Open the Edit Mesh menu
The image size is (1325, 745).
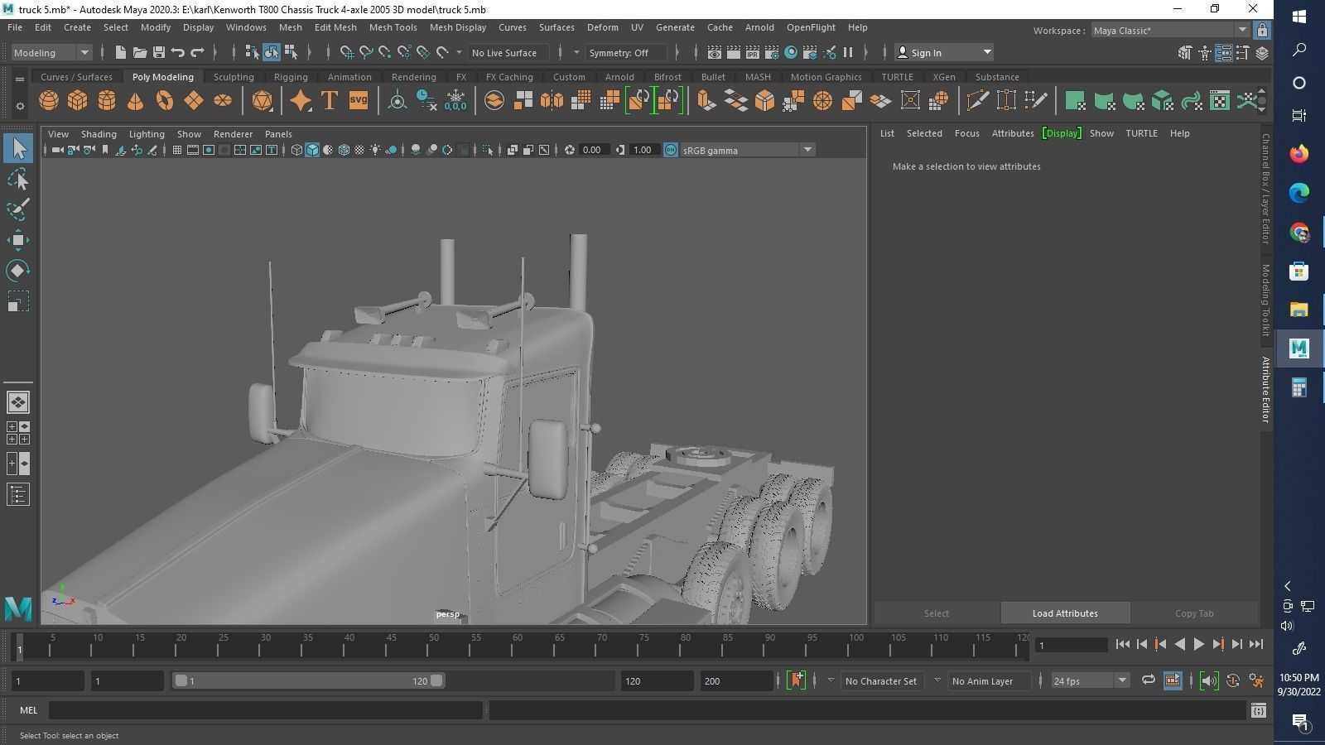point(335,27)
